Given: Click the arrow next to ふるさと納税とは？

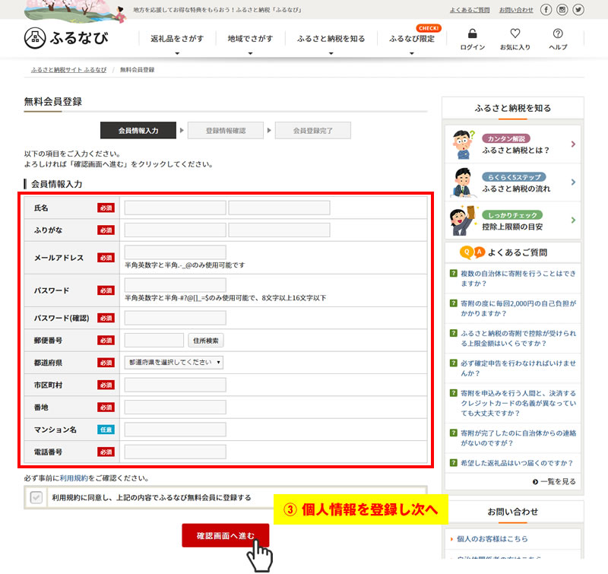Looking at the screenshot, I should pos(573,144).
